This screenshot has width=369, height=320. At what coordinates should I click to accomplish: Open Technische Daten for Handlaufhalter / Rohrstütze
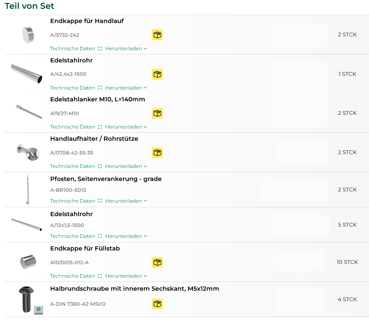click(x=73, y=166)
